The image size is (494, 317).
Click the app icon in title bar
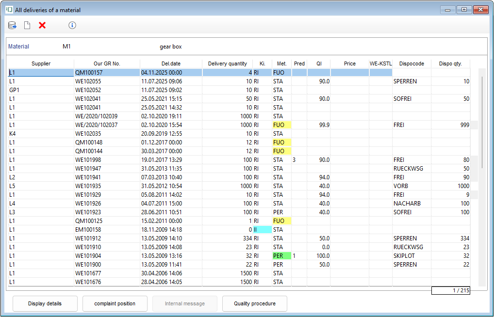(x=9, y=10)
